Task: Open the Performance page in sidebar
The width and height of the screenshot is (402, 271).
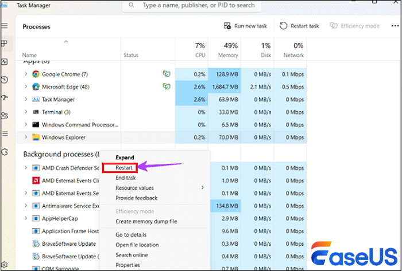Action: click(5, 61)
